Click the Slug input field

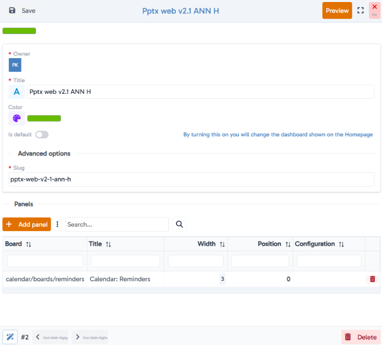(191, 180)
